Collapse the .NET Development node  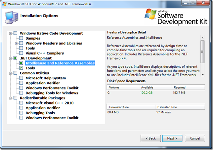coord(10,58)
